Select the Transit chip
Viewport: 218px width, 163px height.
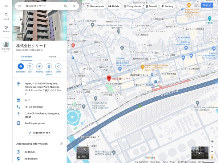tap(151, 6)
